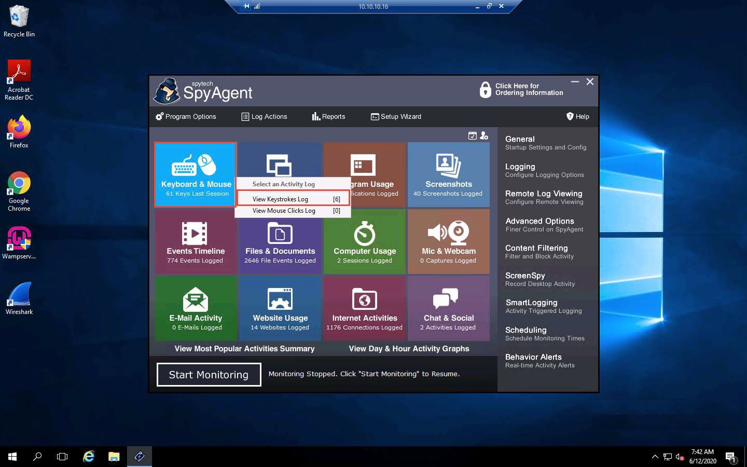Open the Mic & Webcam tile

[449, 241]
